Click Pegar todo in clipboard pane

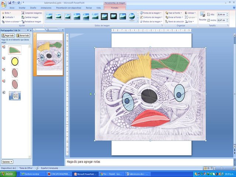tap(8, 35)
